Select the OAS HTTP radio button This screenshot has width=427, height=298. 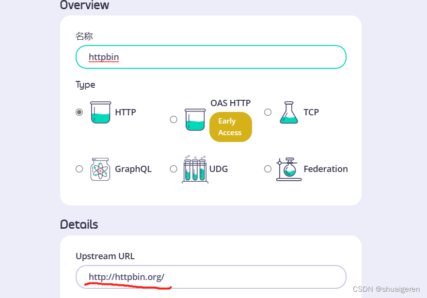point(174,120)
